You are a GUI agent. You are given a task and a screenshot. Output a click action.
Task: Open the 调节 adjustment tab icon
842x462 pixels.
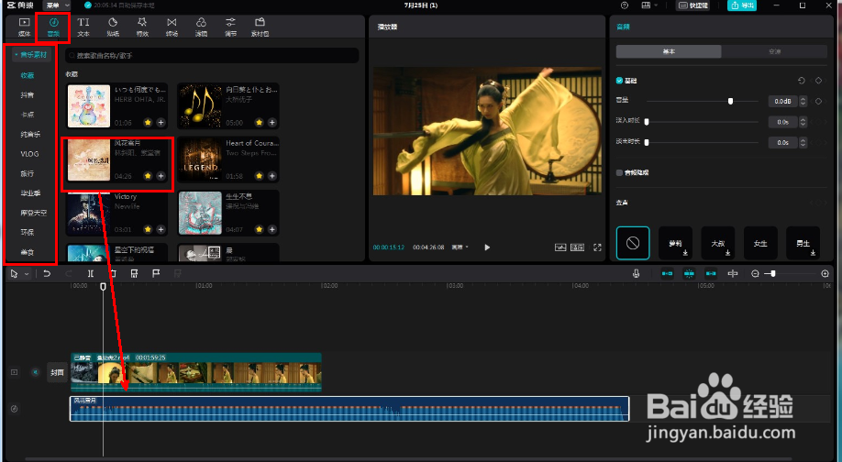[230, 22]
